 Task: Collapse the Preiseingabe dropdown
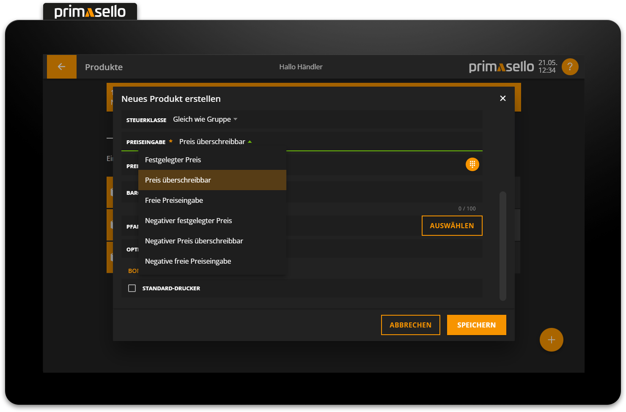[215, 142]
